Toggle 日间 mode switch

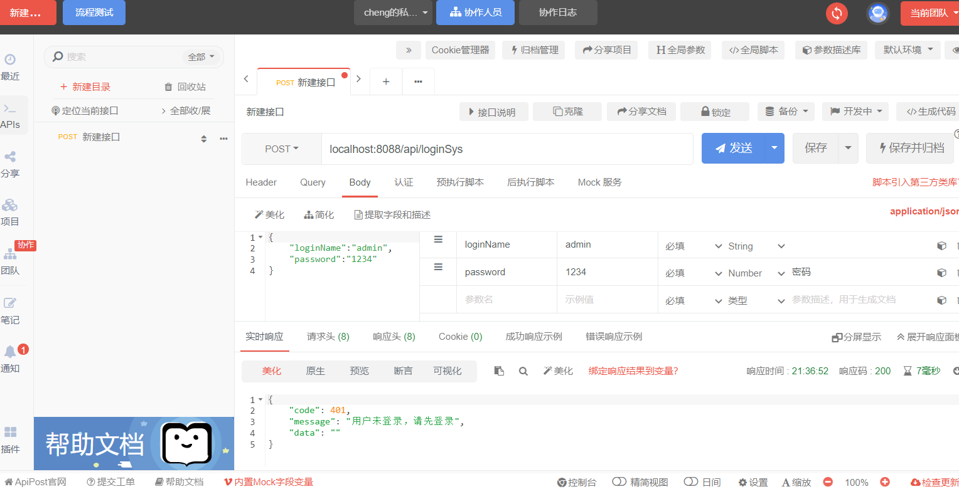pos(691,481)
